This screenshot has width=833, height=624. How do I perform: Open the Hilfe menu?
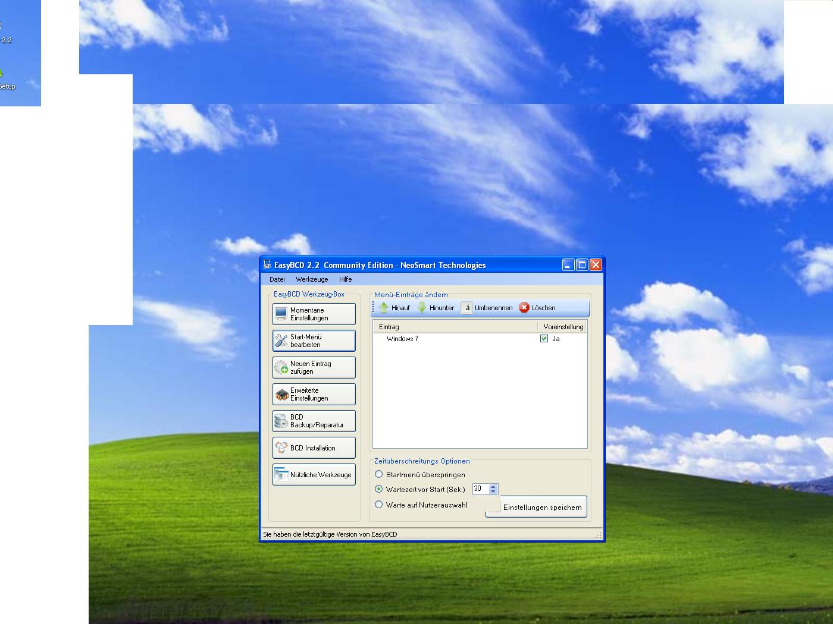click(x=346, y=279)
